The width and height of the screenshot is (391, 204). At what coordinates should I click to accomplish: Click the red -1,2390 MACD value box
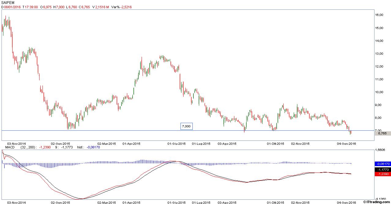pyautogui.click(x=382, y=174)
